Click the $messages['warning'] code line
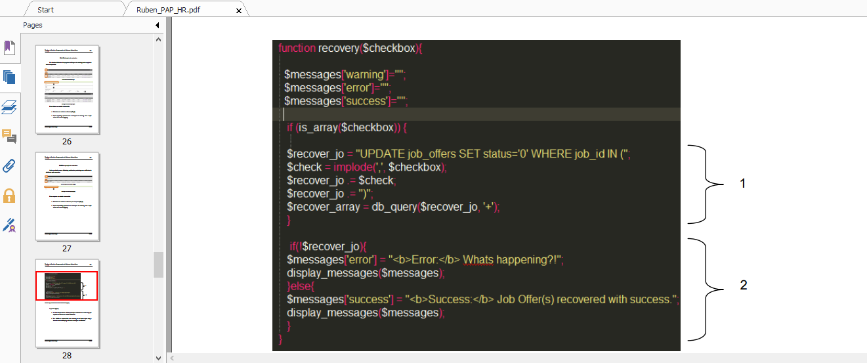This screenshot has width=867, height=363. [x=345, y=74]
